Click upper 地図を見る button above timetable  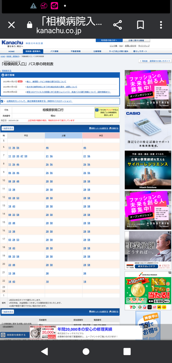tap(8, 128)
